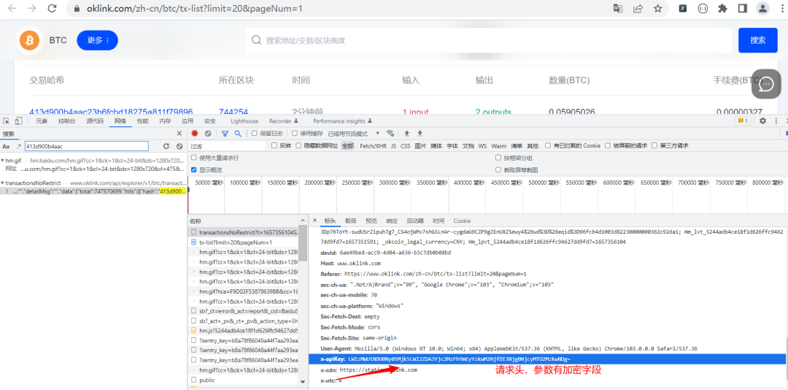Bookmark the page with the star icon
Image resolution: width=788 pixels, height=390 pixels.
click(x=657, y=8)
